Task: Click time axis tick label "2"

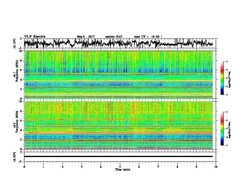Action: [x=63, y=167]
